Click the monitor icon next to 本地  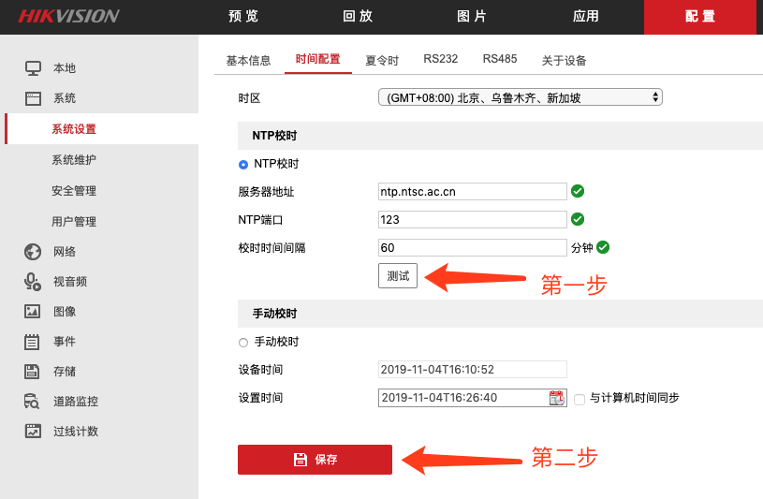(x=33, y=68)
